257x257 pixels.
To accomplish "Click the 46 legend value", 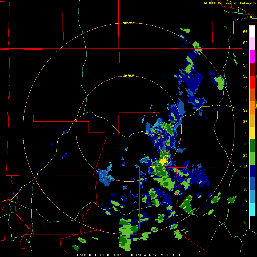I will (x=245, y=88).
